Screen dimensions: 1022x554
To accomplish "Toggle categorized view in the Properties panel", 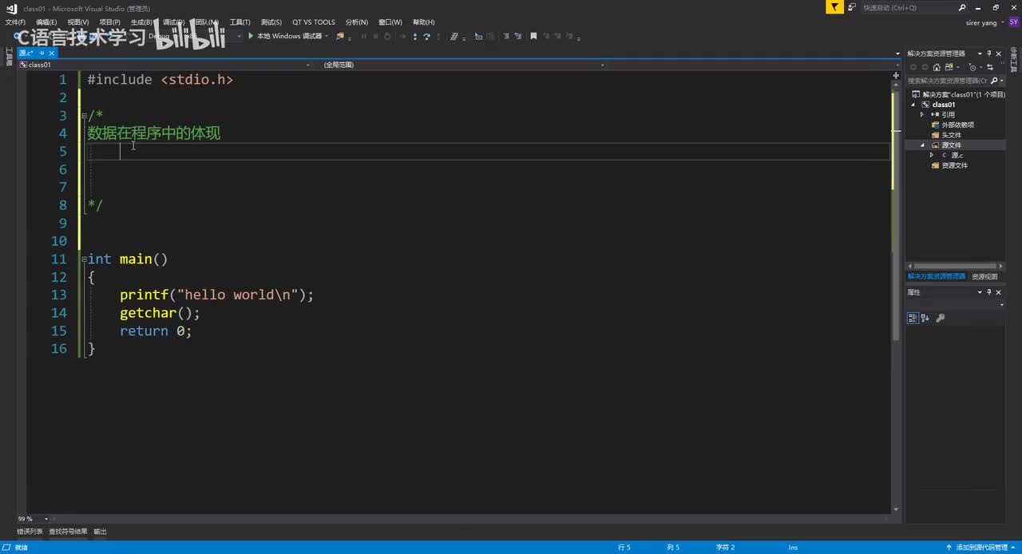I will click(913, 318).
